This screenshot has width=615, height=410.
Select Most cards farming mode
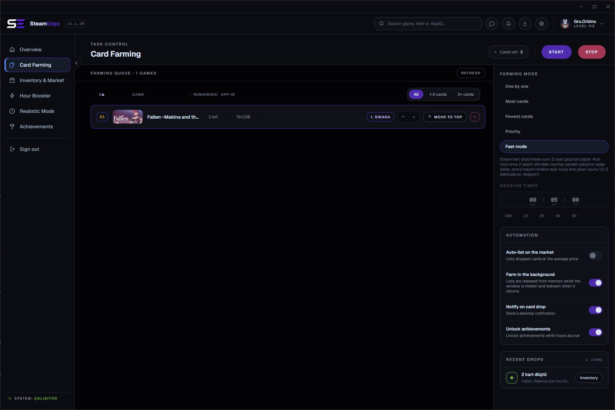click(x=554, y=101)
